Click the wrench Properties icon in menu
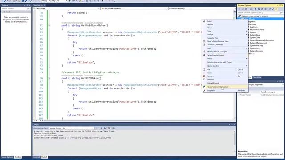 (204, 91)
